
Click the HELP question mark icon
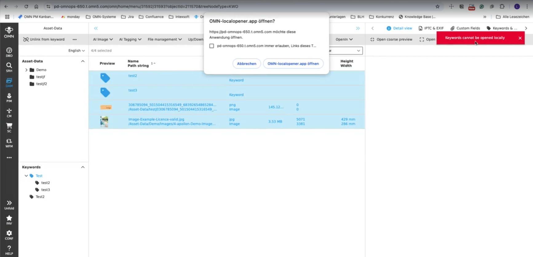9,250
